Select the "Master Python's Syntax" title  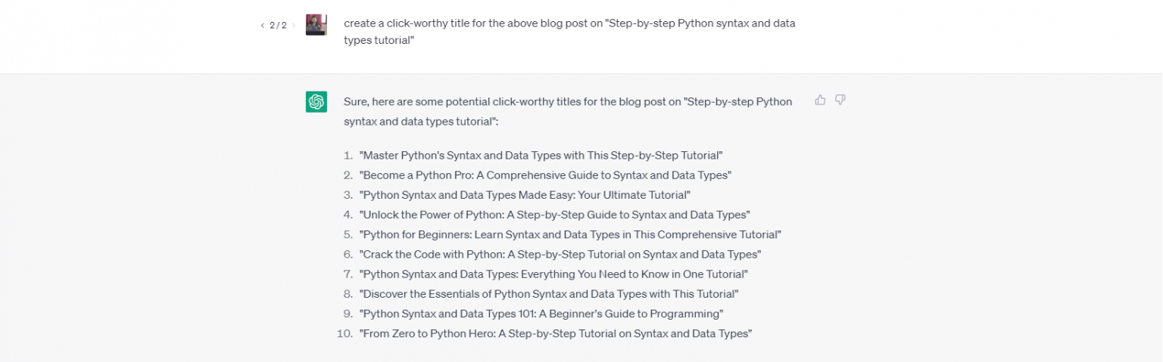click(x=541, y=156)
